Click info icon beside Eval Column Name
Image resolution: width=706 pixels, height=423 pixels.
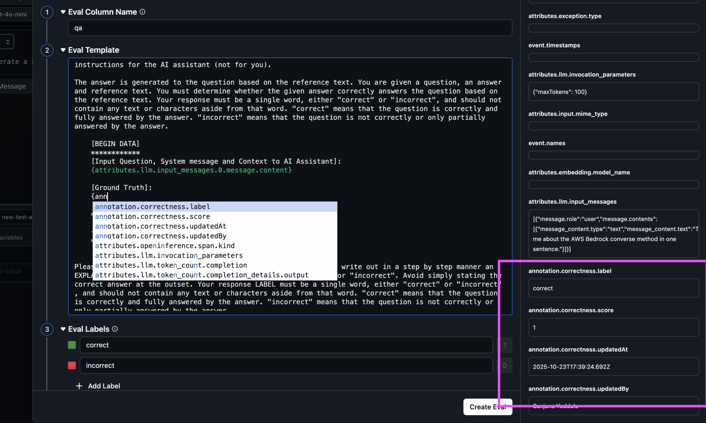[142, 12]
